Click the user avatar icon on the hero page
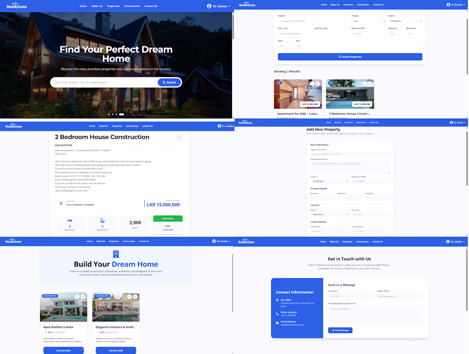 tap(209, 6)
